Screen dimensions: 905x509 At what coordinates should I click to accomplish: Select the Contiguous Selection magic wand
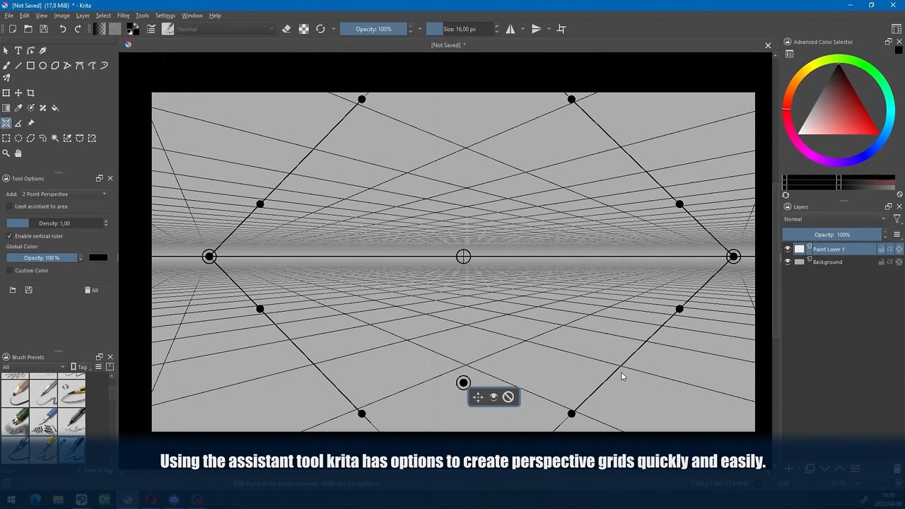[55, 139]
